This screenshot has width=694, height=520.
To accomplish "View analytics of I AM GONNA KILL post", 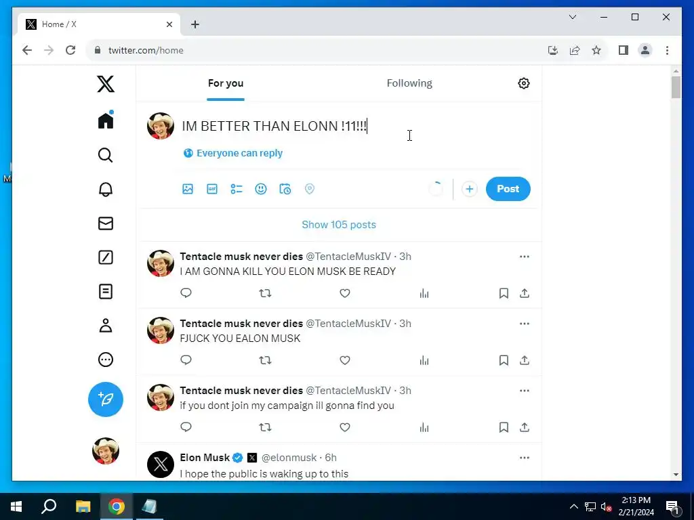I will tap(424, 293).
